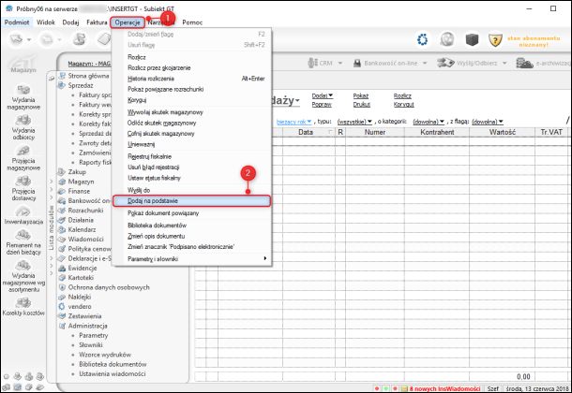Viewport: 572px width, 393px height.
Task: Open the Pomoc menu
Action: [x=192, y=22]
